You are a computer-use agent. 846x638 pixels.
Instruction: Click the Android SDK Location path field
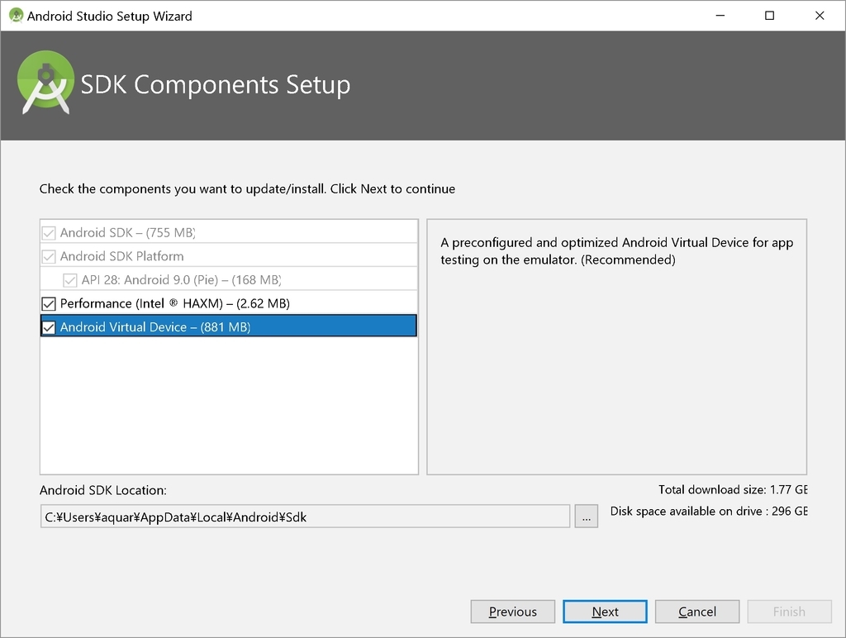point(305,517)
